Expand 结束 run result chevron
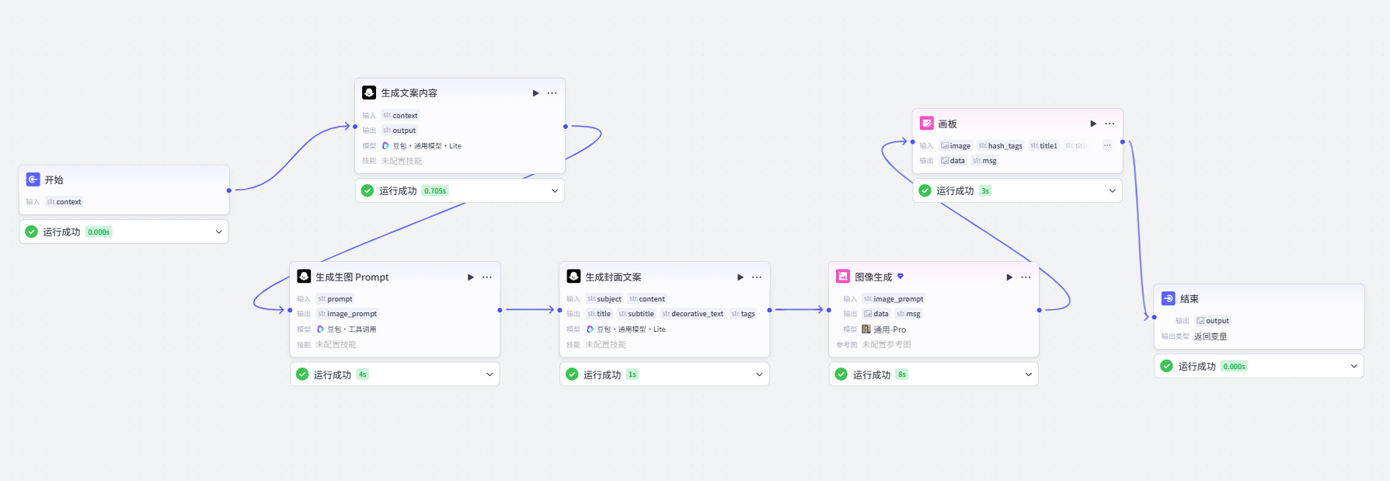The image size is (1390, 481). [1354, 366]
